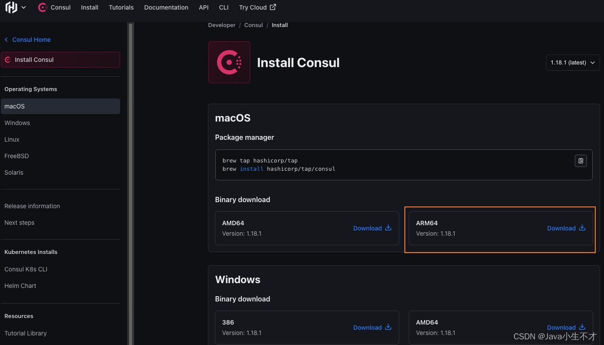Download Windows AMD64 binary

[566, 328]
